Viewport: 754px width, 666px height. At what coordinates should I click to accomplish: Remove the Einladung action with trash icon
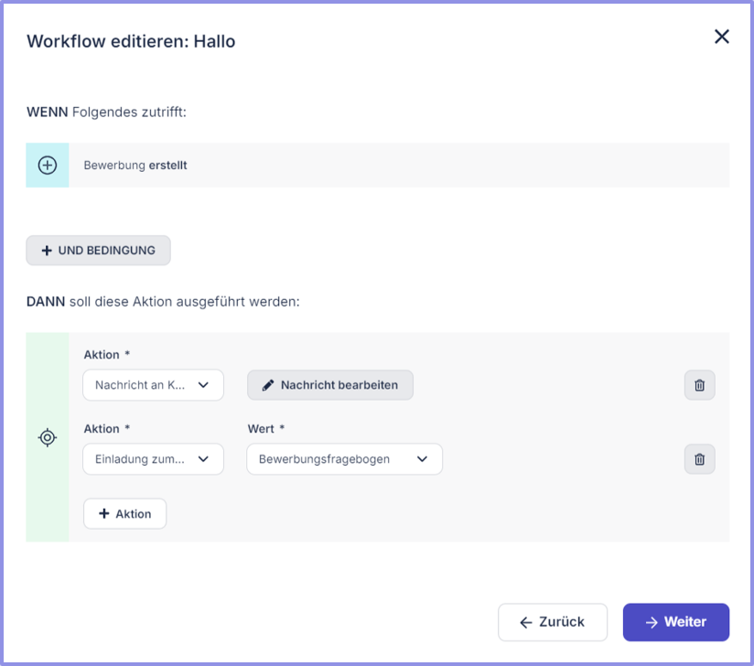tap(699, 459)
